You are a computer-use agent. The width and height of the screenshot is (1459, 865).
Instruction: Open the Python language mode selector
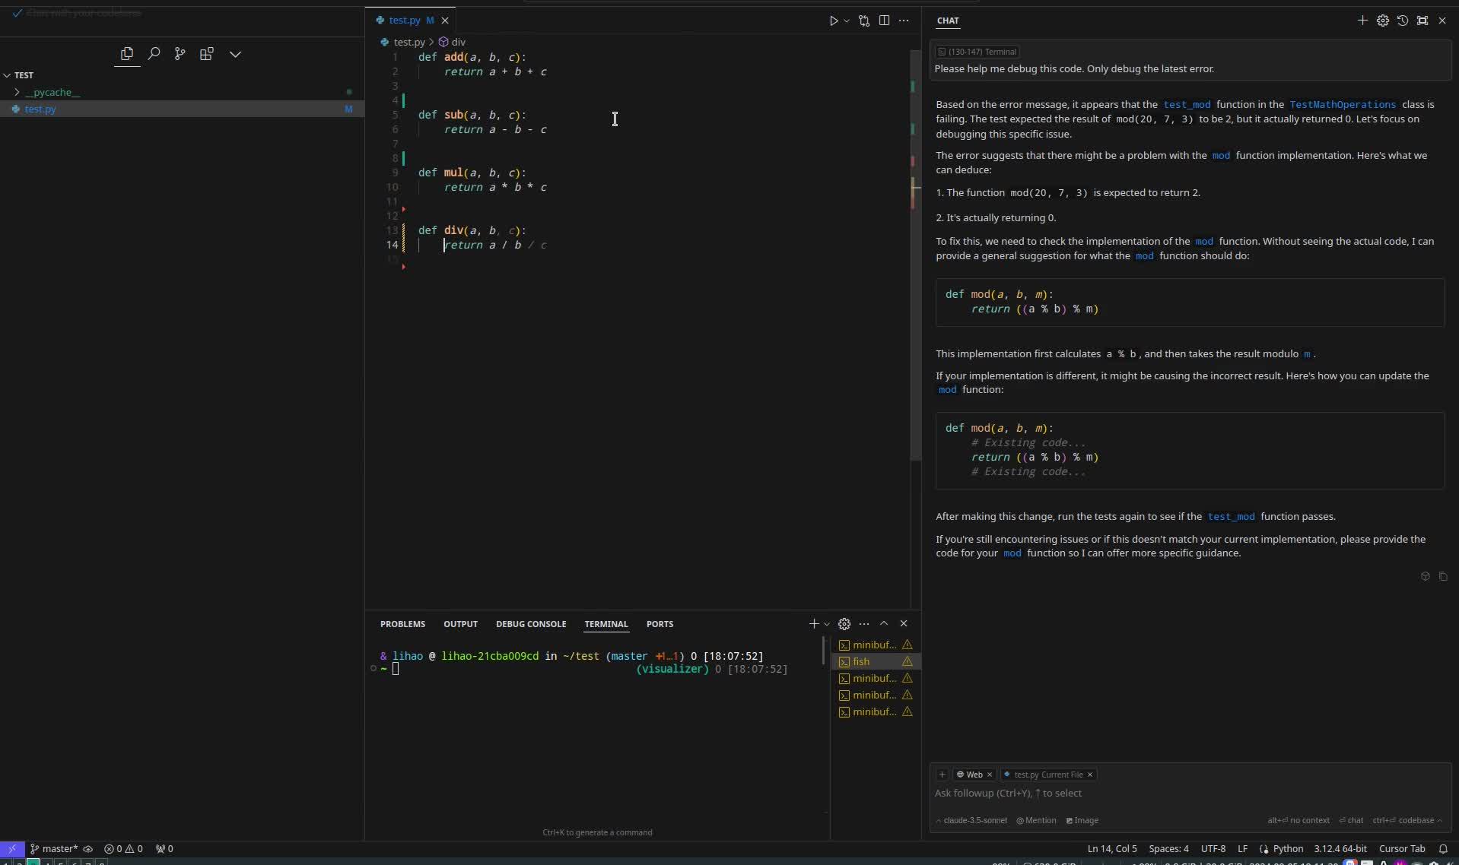click(x=1288, y=849)
